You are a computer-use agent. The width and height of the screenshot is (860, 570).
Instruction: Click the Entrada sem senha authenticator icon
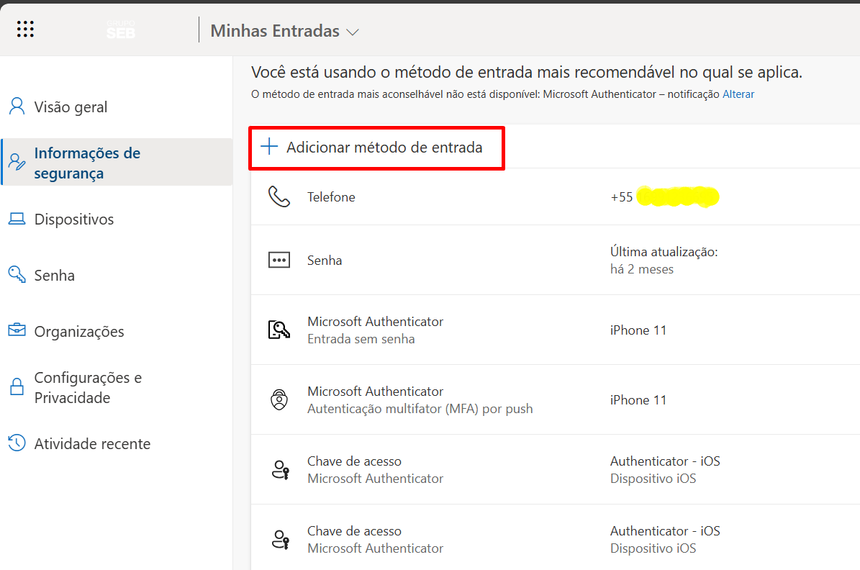click(x=279, y=330)
